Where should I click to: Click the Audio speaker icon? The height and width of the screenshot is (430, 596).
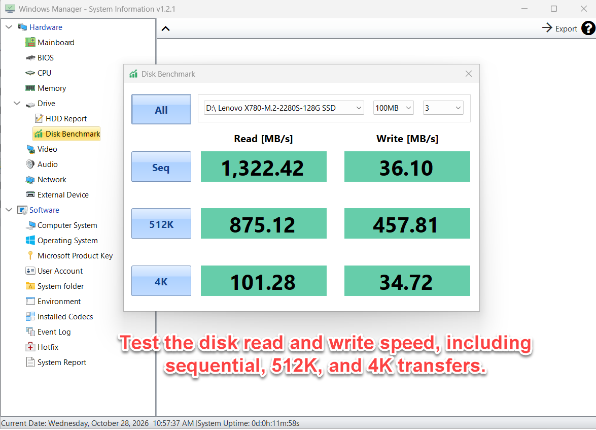click(30, 164)
